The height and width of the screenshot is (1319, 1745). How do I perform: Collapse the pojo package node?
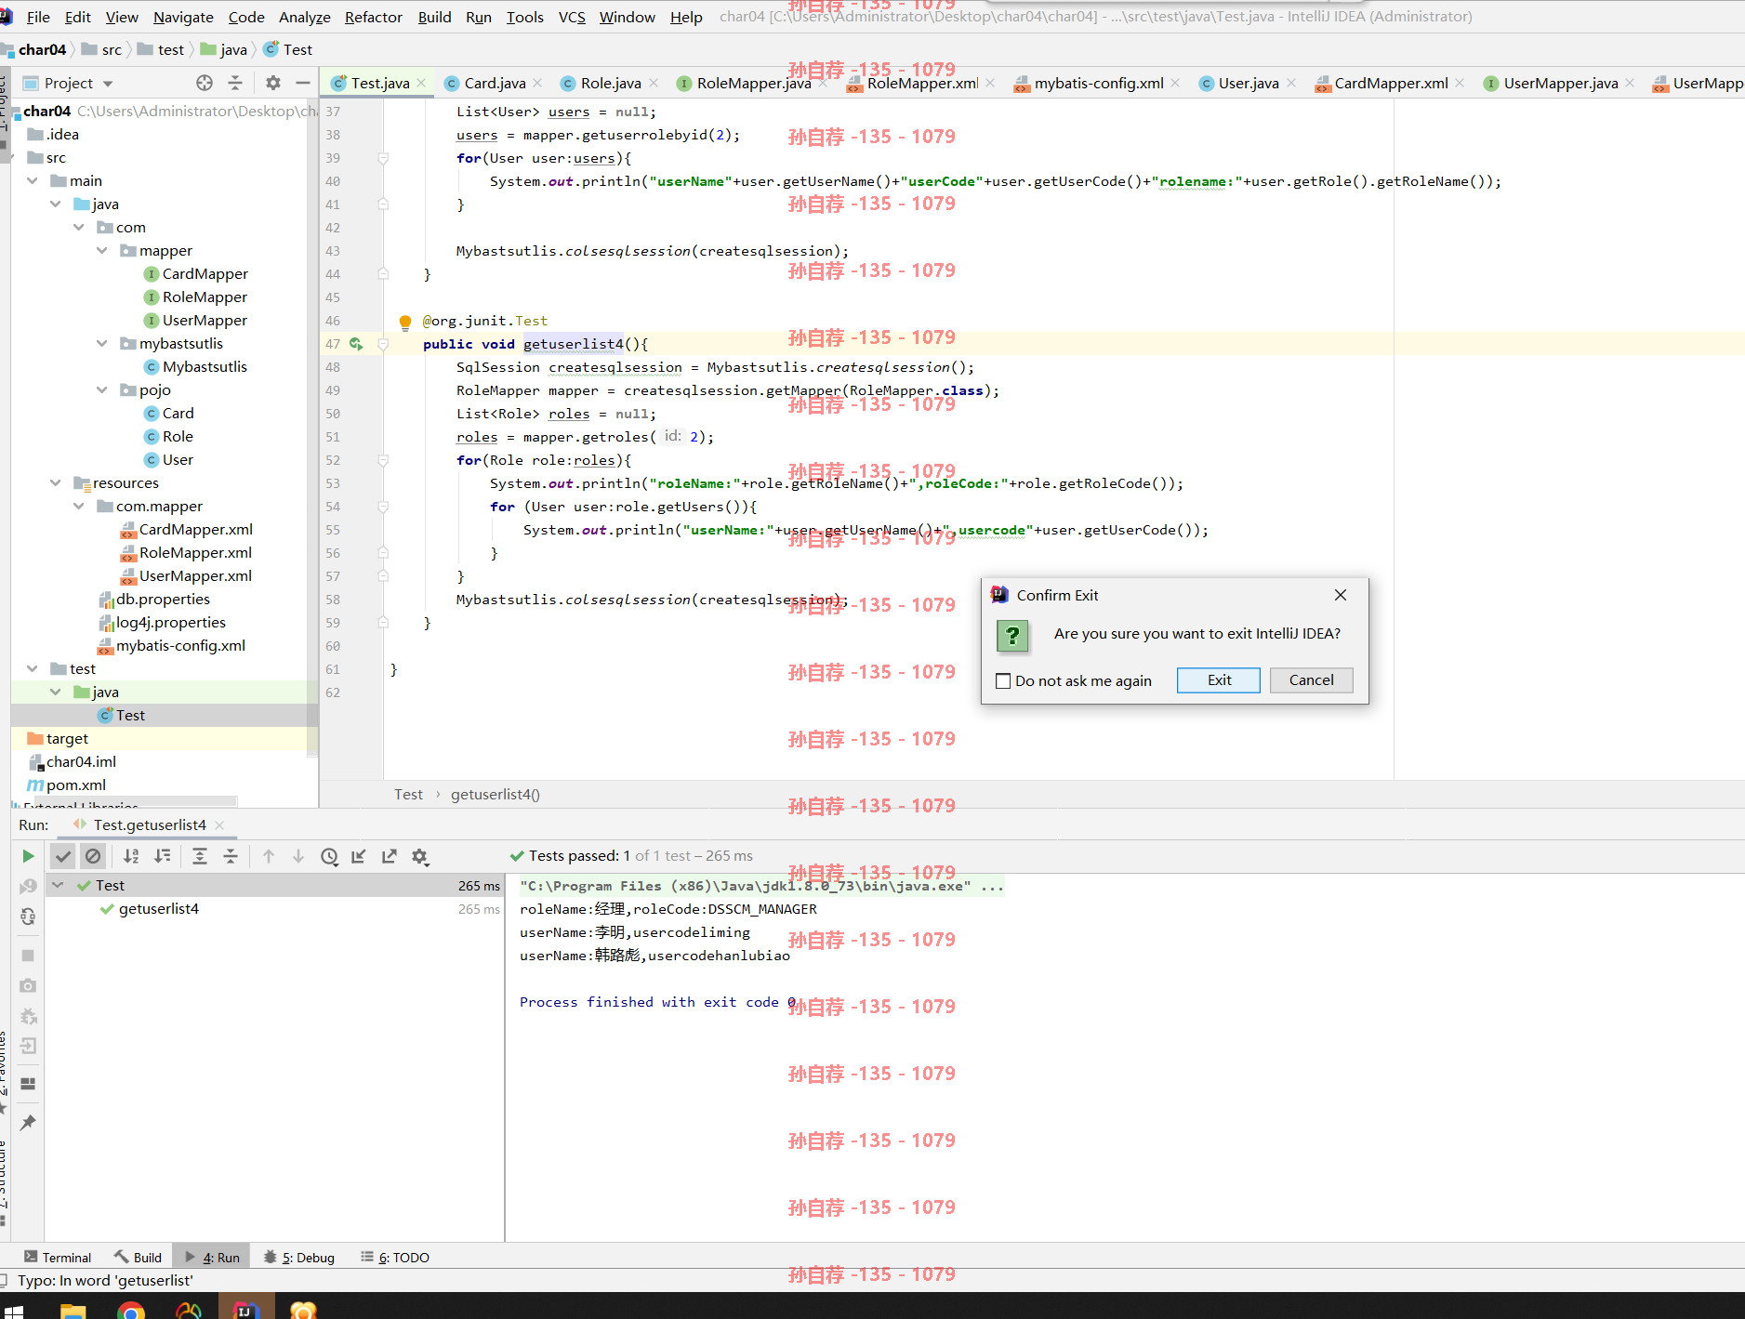pos(102,389)
